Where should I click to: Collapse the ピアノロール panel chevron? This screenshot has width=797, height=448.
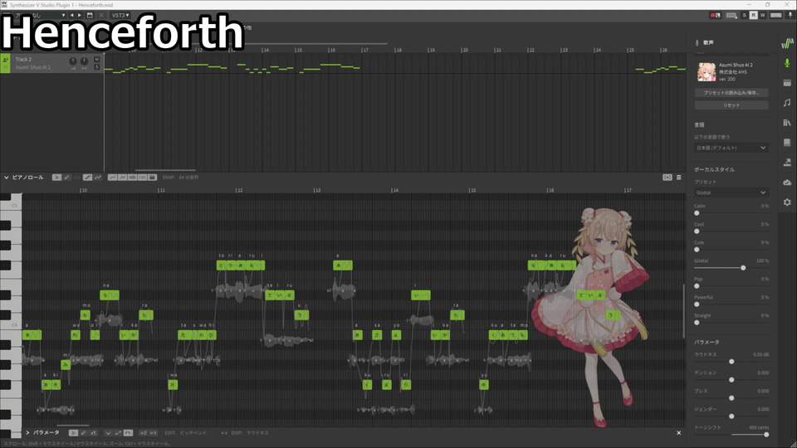[6, 178]
